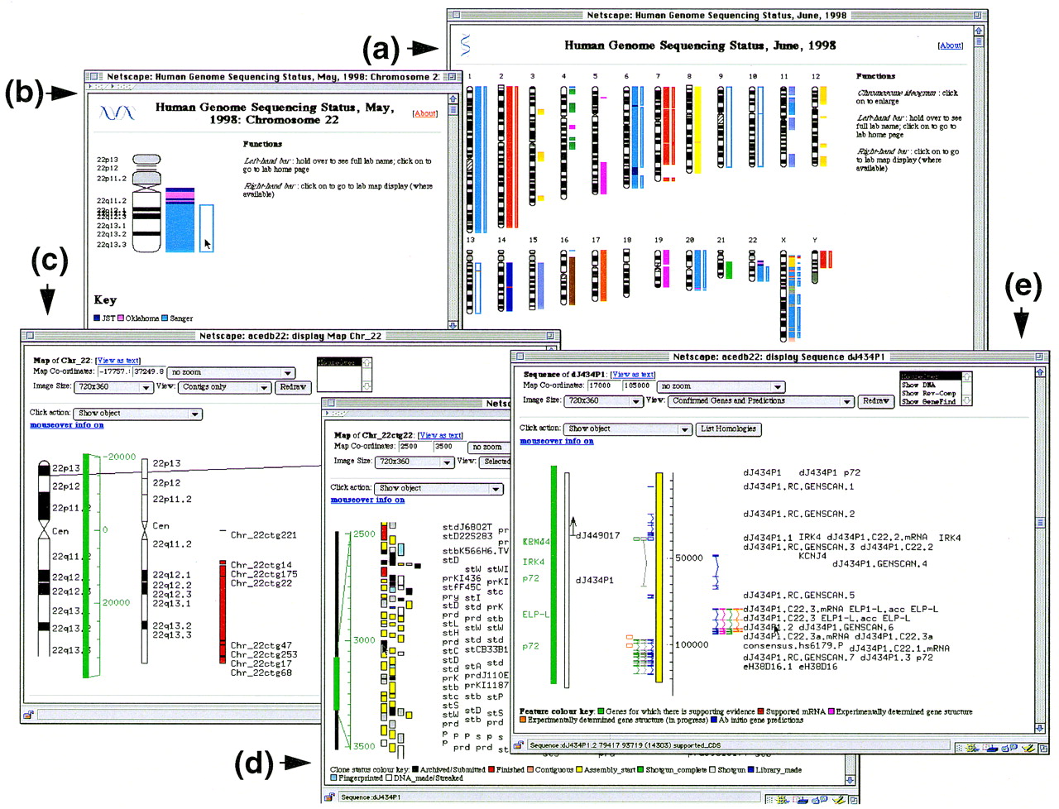The image size is (1059, 809).
Task: Click the chromosome X ideogram in the June 1998 window
Action: (x=783, y=297)
